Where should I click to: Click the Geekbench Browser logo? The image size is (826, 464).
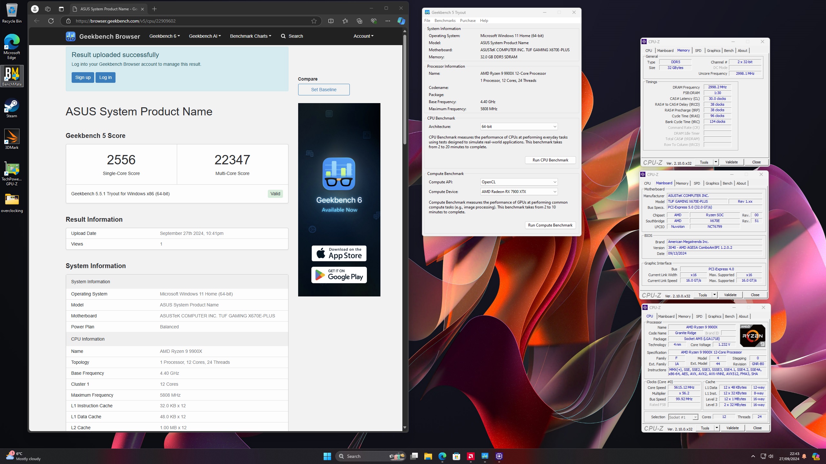[x=103, y=36]
